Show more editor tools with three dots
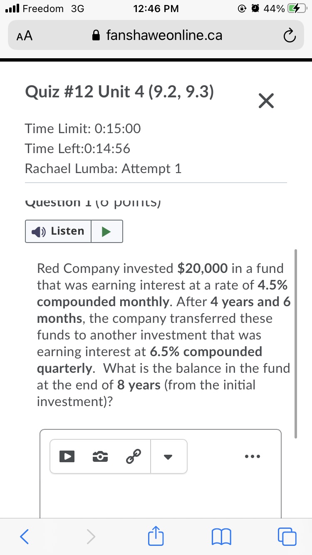The image size is (312, 555). pyautogui.click(x=252, y=456)
